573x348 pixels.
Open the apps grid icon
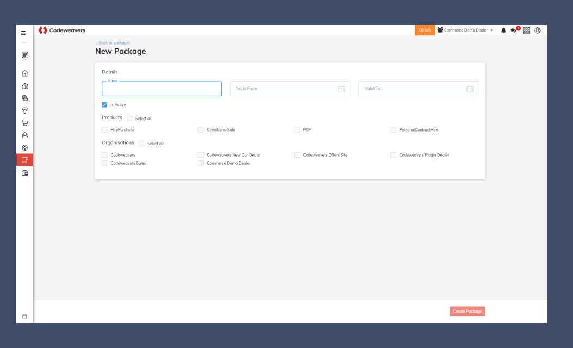(x=527, y=30)
